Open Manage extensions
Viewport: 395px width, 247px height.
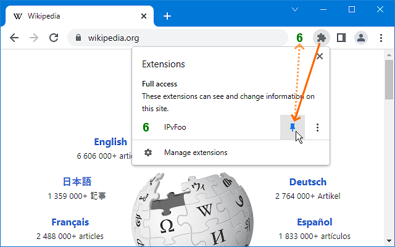click(231, 153)
